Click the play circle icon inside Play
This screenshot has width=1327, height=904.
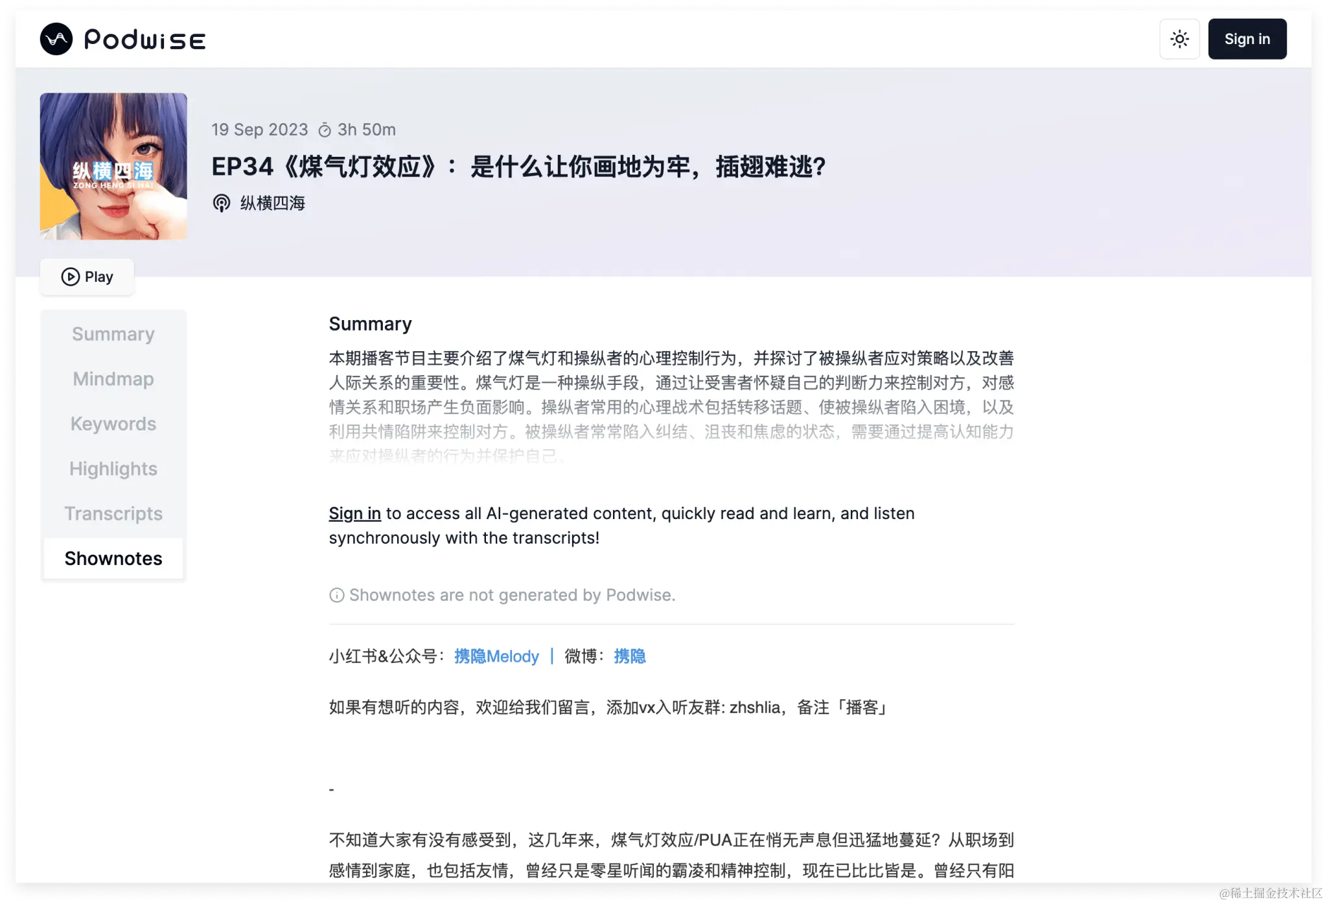pos(71,277)
